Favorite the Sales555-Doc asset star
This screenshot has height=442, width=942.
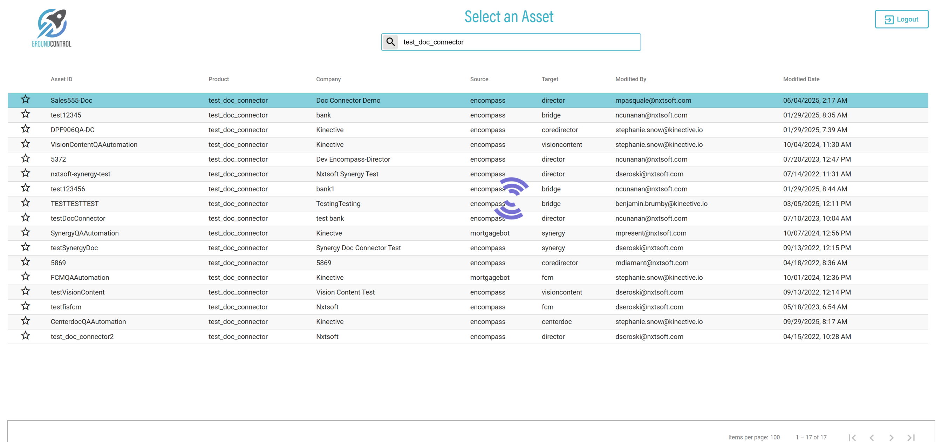[25, 100]
